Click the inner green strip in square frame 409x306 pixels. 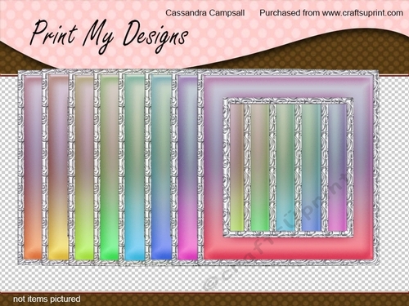pyautogui.click(x=260, y=168)
